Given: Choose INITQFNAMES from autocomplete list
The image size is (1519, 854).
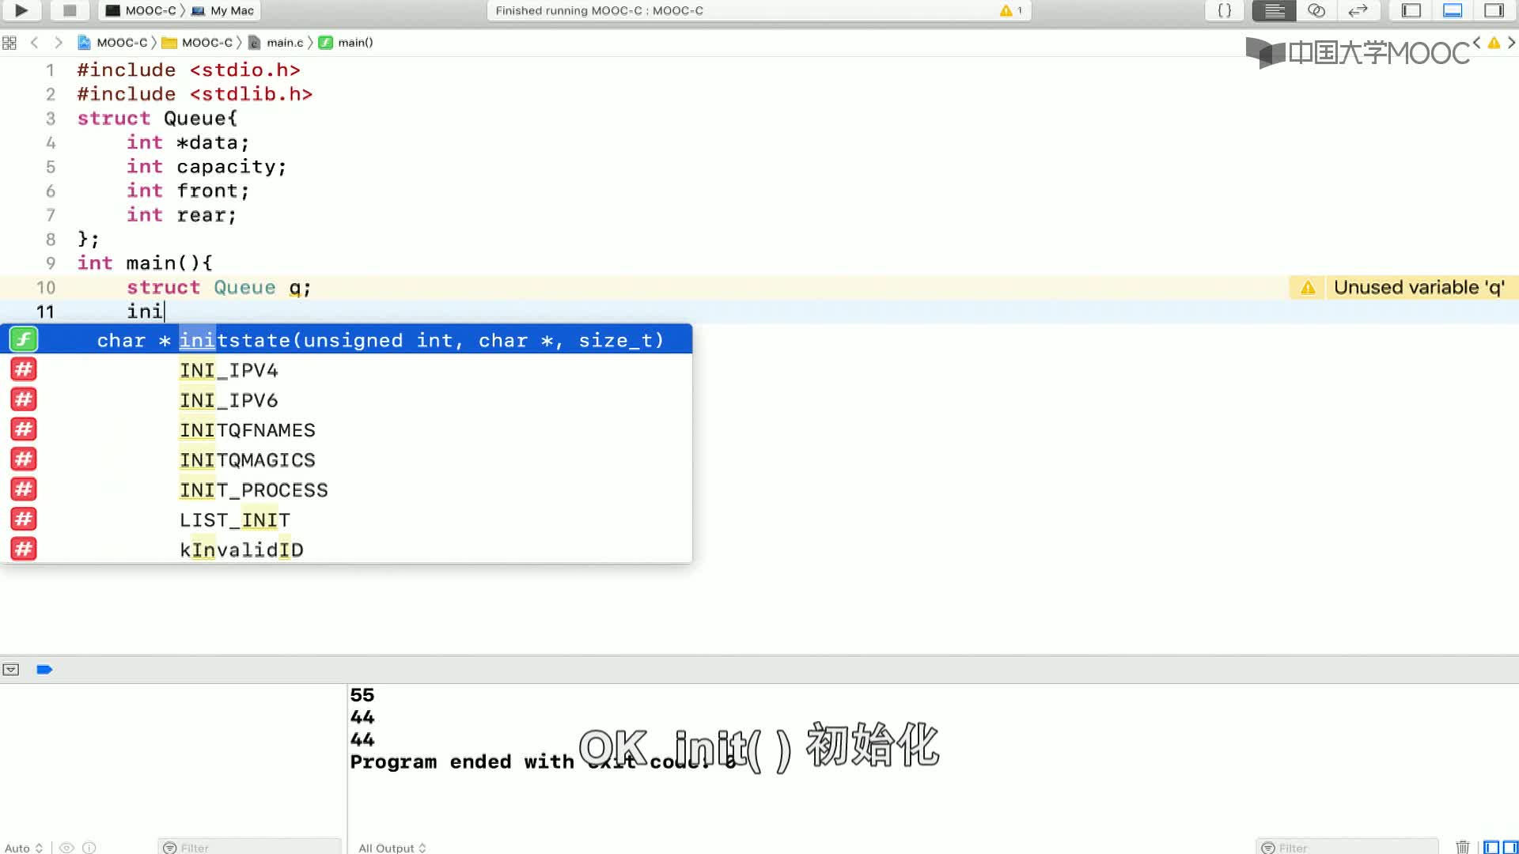Looking at the screenshot, I should point(346,430).
